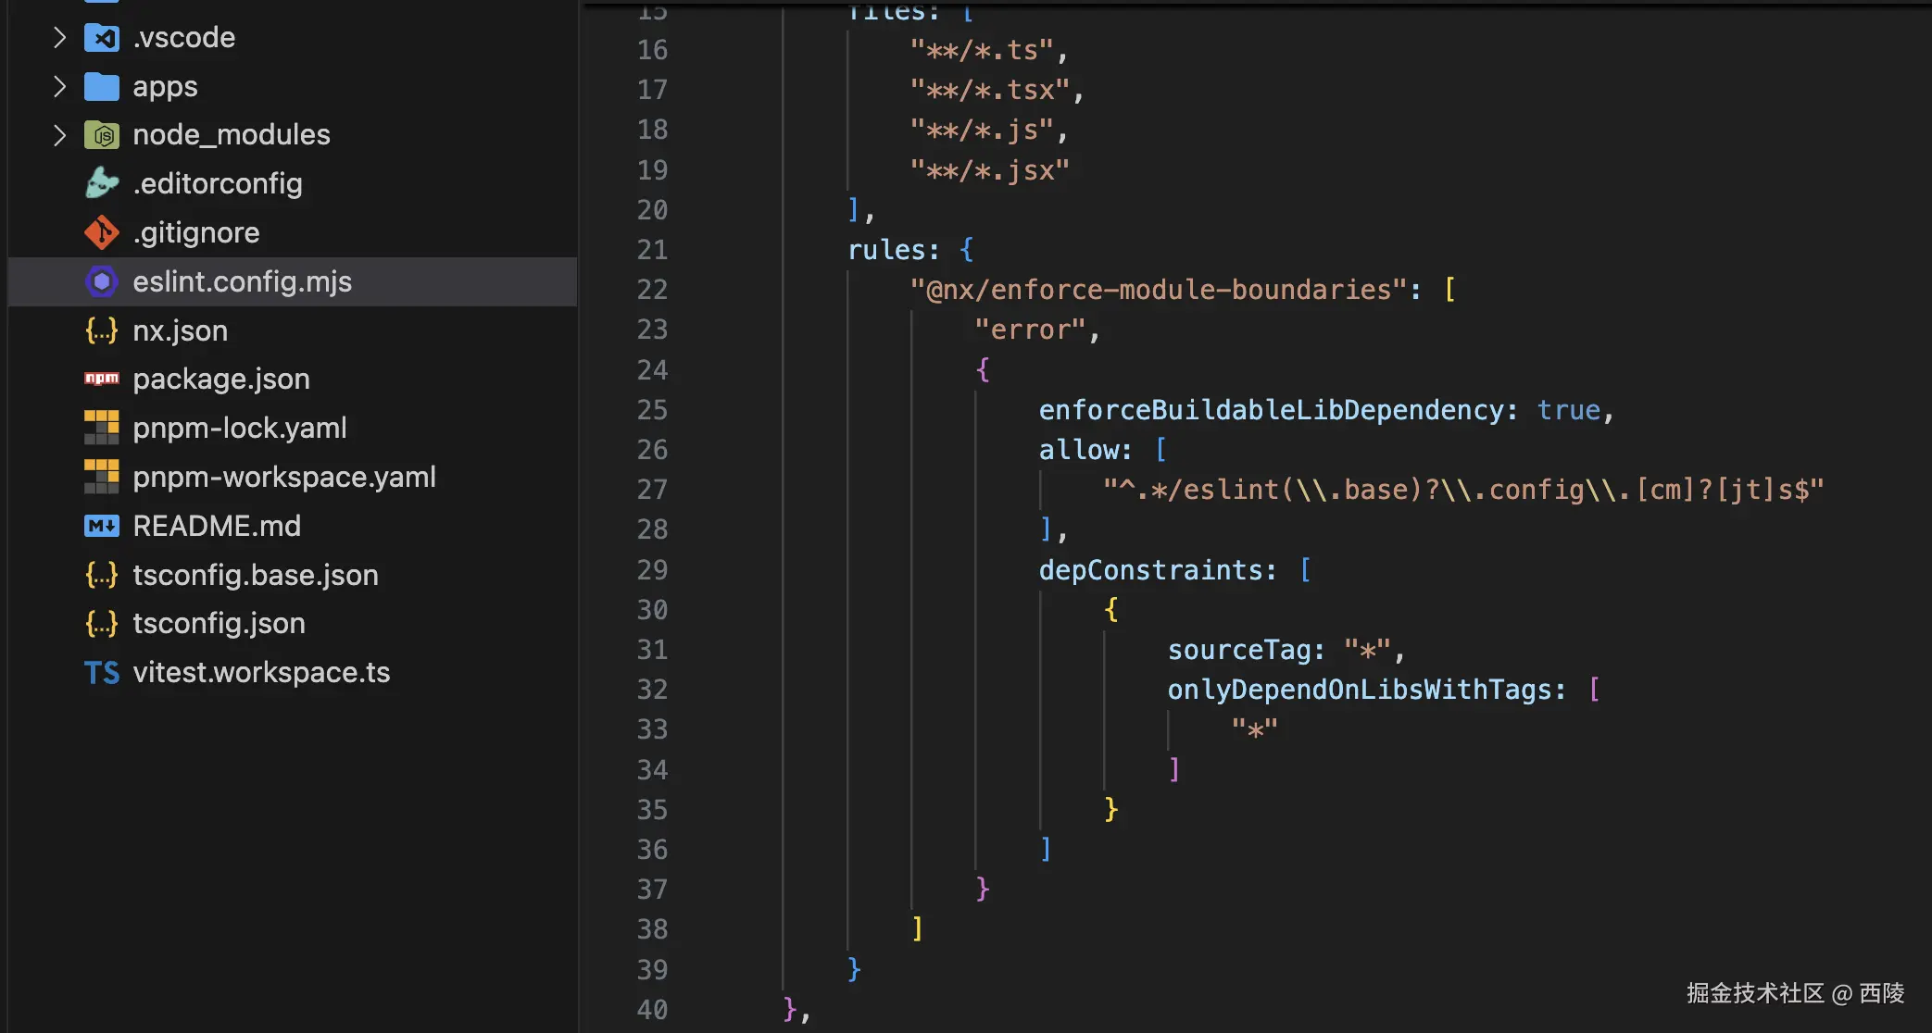The width and height of the screenshot is (1932, 1033).
Task: Click the .editorconfig mouse icon
Action: 102,183
